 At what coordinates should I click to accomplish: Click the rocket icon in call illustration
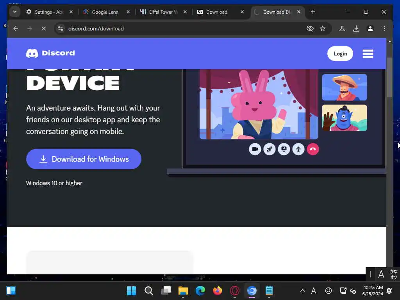(270, 149)
